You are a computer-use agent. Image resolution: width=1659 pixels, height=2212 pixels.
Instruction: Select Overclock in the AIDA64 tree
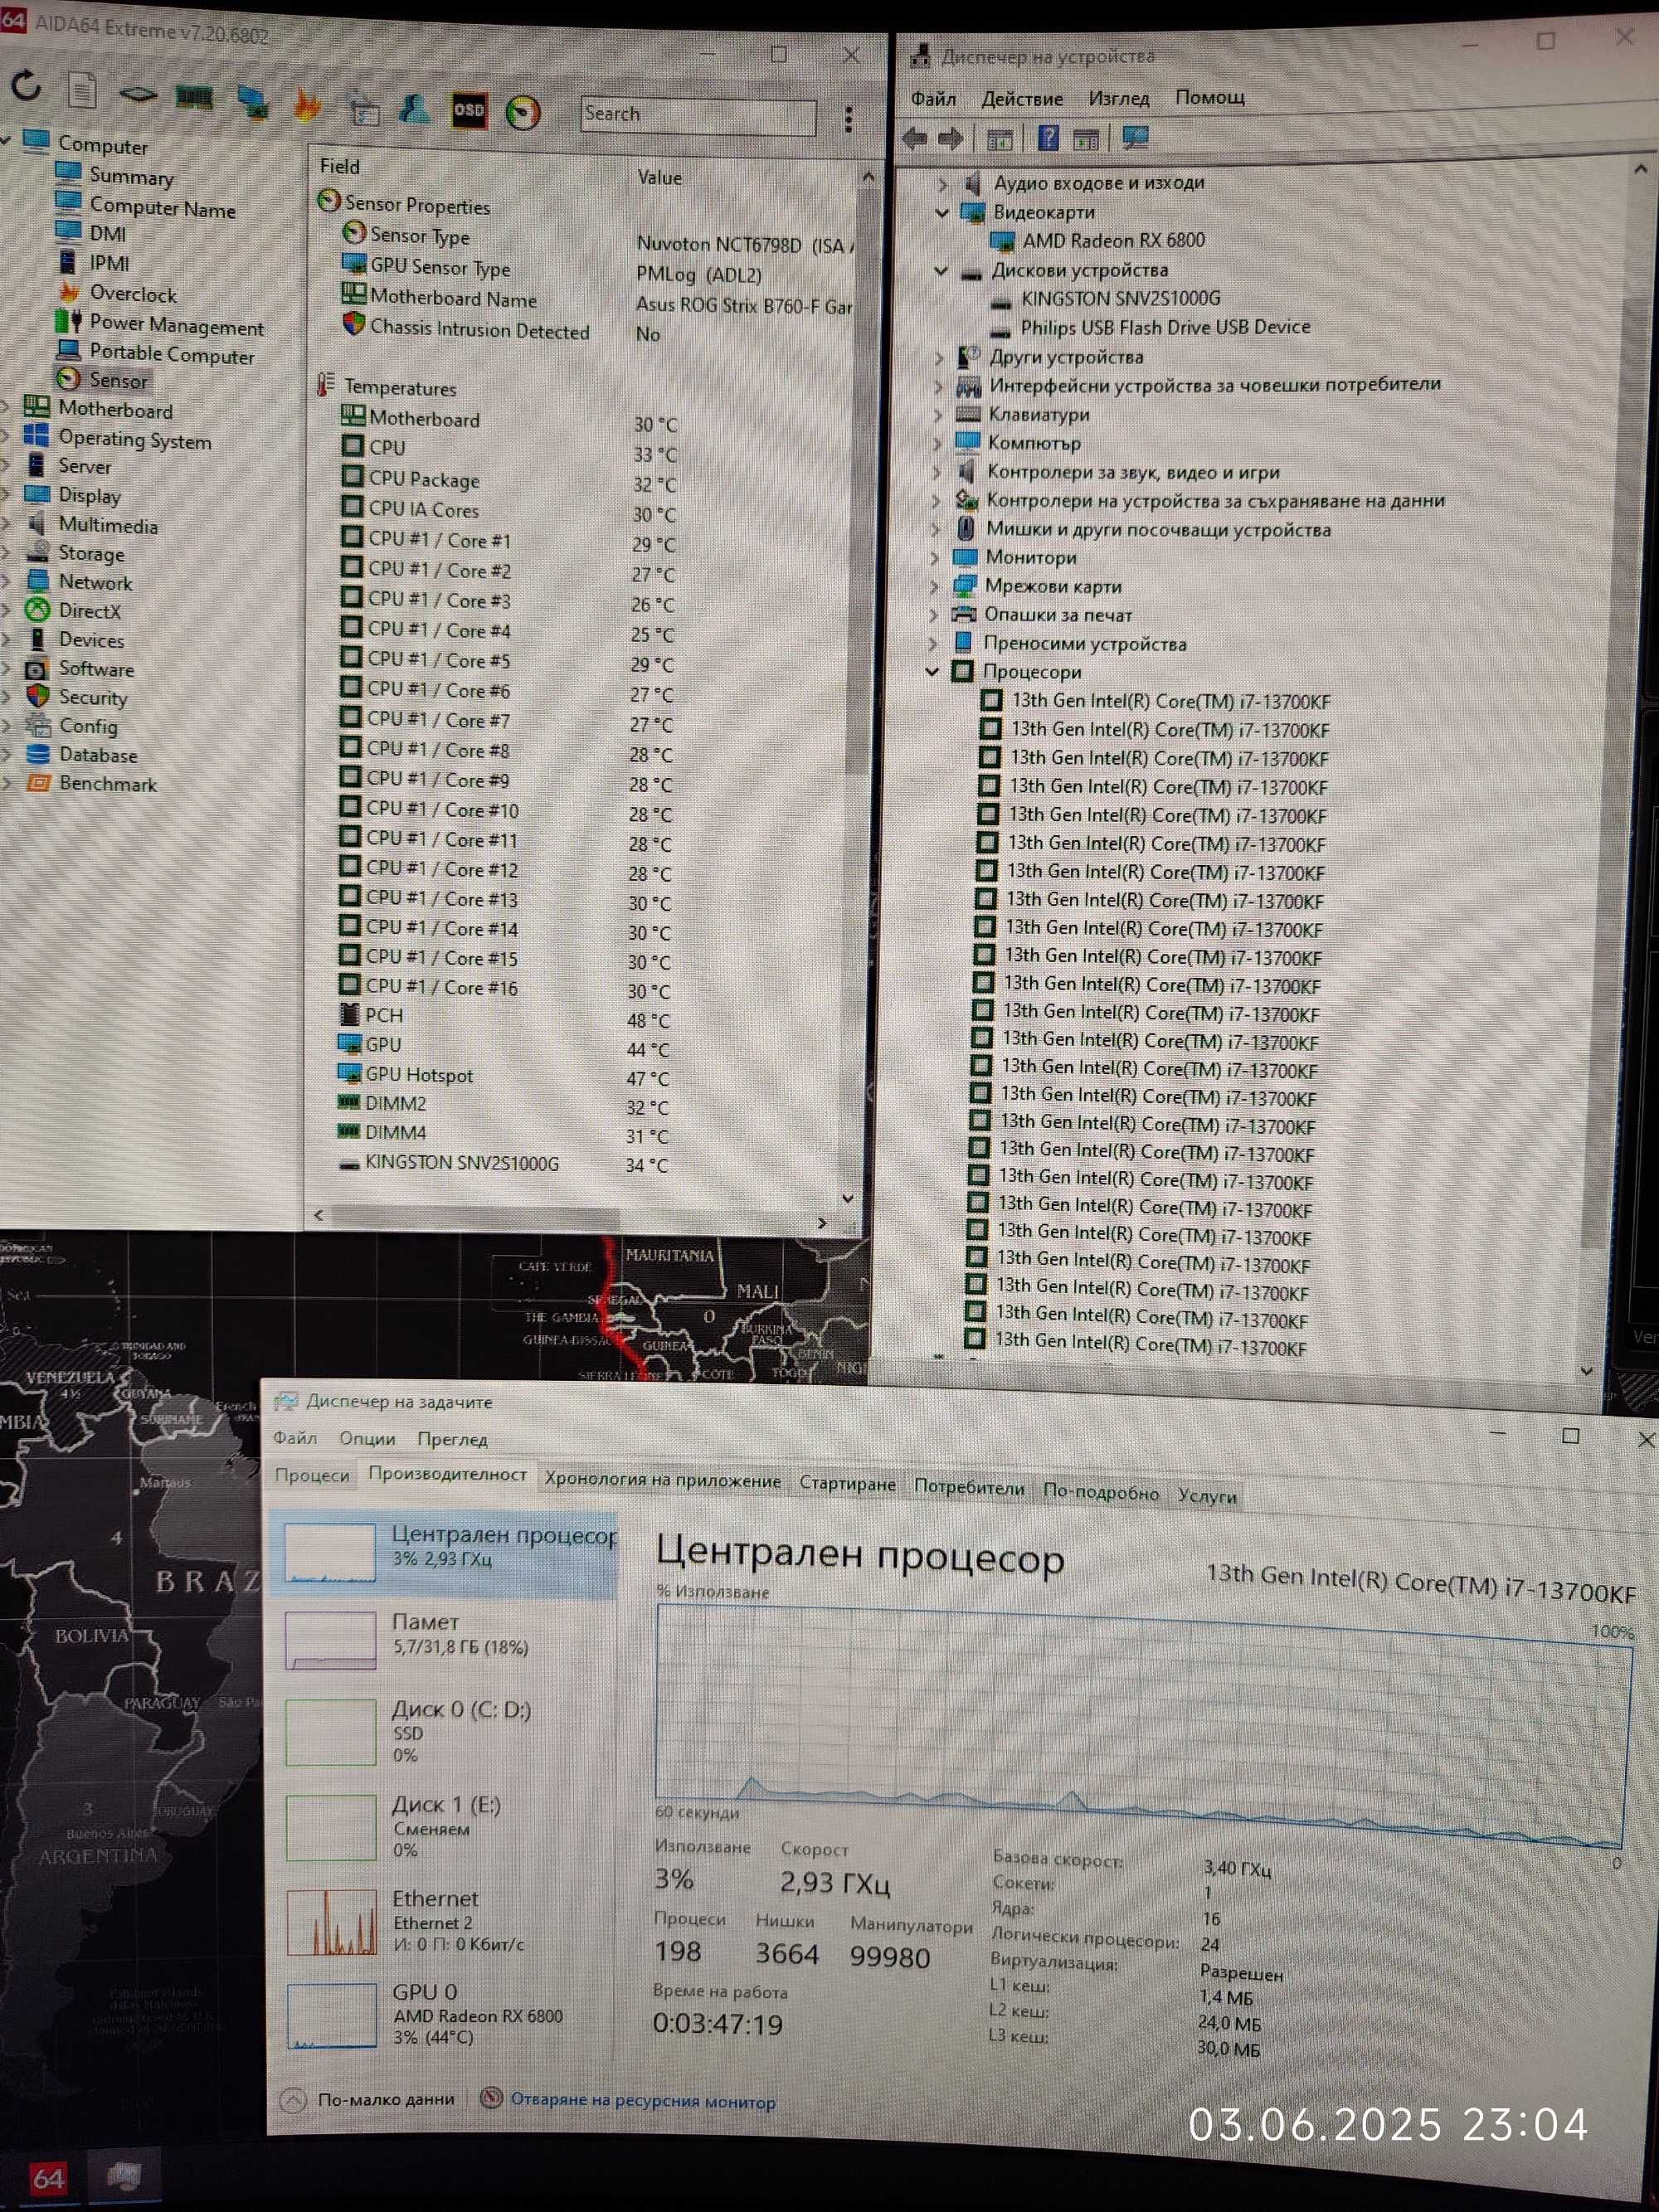[x=133, y=294]
